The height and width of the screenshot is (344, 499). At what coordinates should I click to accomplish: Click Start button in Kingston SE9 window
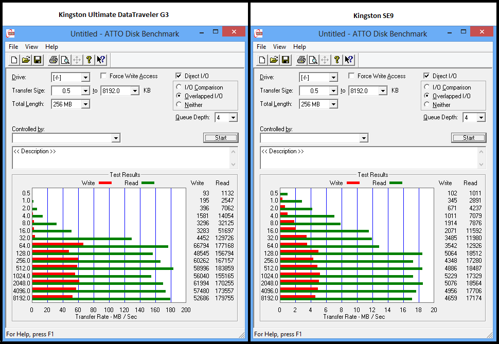point(469,138)
